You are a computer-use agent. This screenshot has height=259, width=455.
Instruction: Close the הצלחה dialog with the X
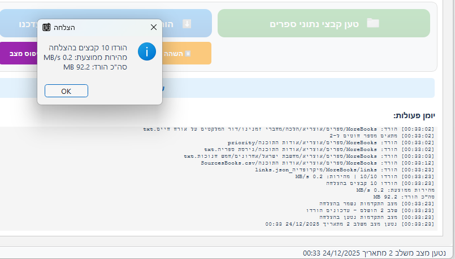point(153,27)
